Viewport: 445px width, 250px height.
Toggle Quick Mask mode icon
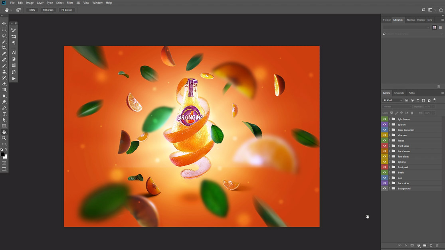(x=4, y=163)
